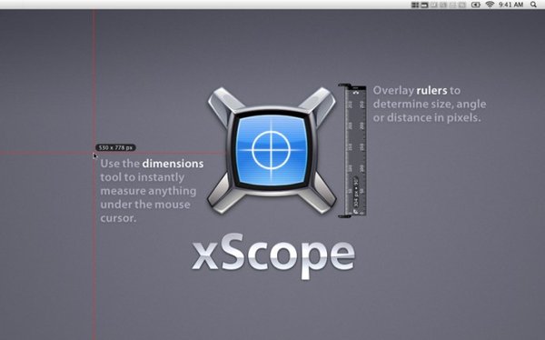The image size is (545, 340).
Task: Click the bottom handle of vertical ruler
Action: click(x=345, y=216)
